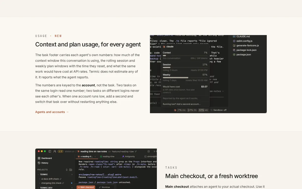Click the eslint.config.js file icon
Viewport: 302px width, 189px height.
(234, 41)
